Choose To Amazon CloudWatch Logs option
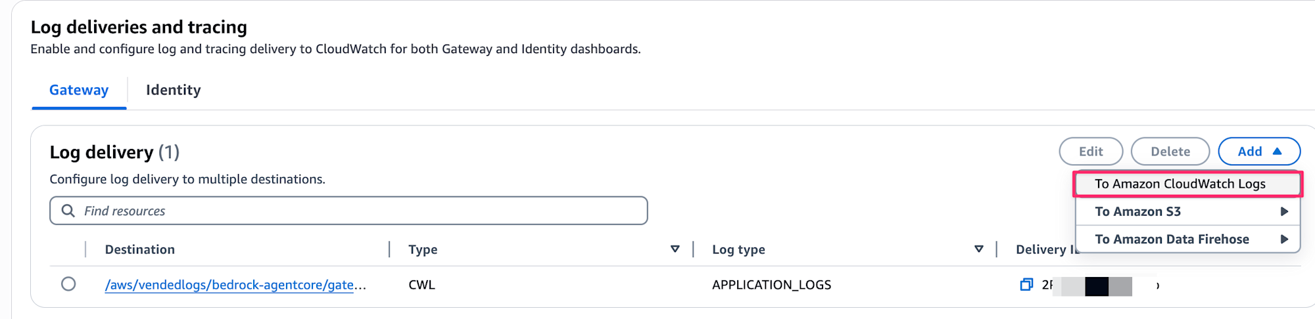Screen dimensions: 1315x319 point(1180,184)
